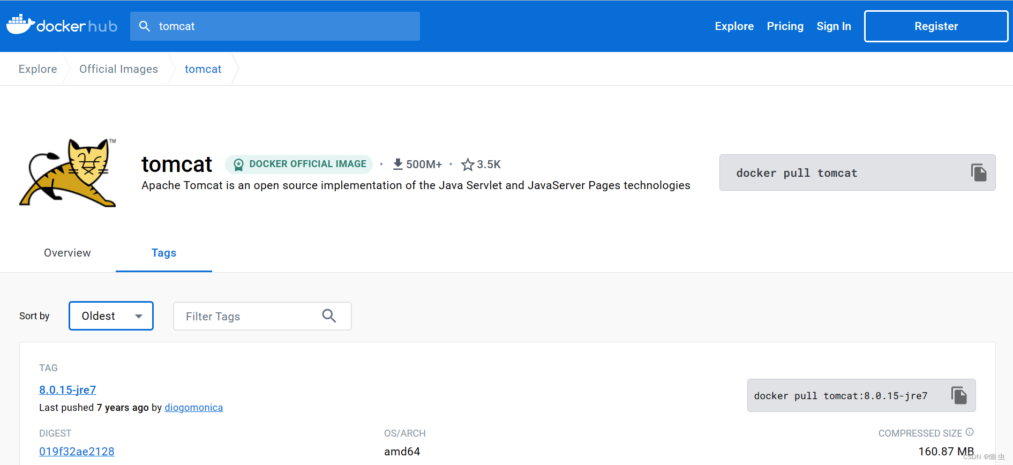Click the DOCKER OFFICIAL IMAGE badge
1013x465 pixels.
(298, 164)
